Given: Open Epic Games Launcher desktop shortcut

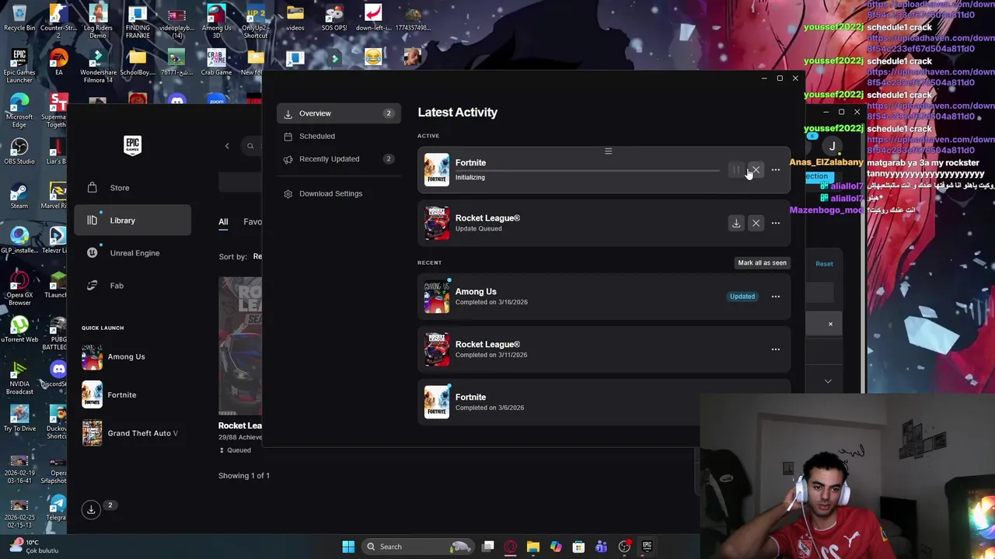Looking at the screenshot, I should point(19,65).
